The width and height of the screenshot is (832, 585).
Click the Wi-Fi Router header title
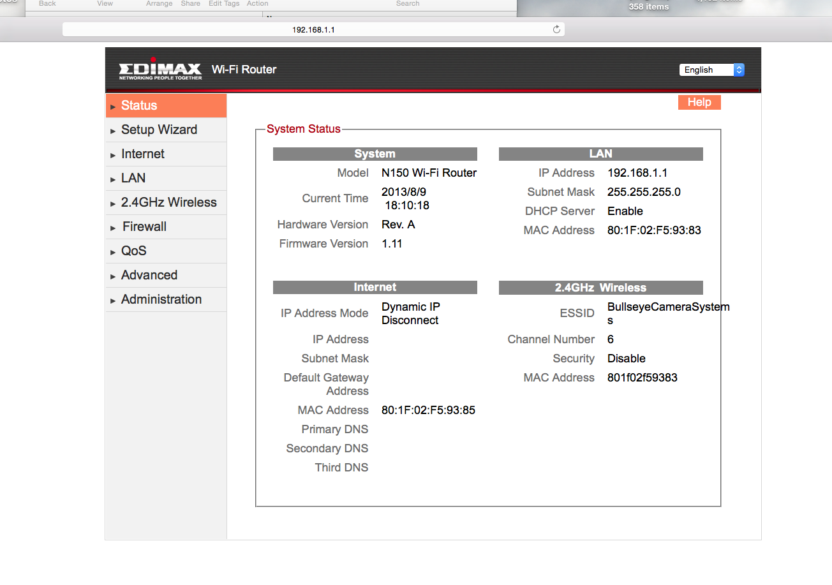point(244,70)
